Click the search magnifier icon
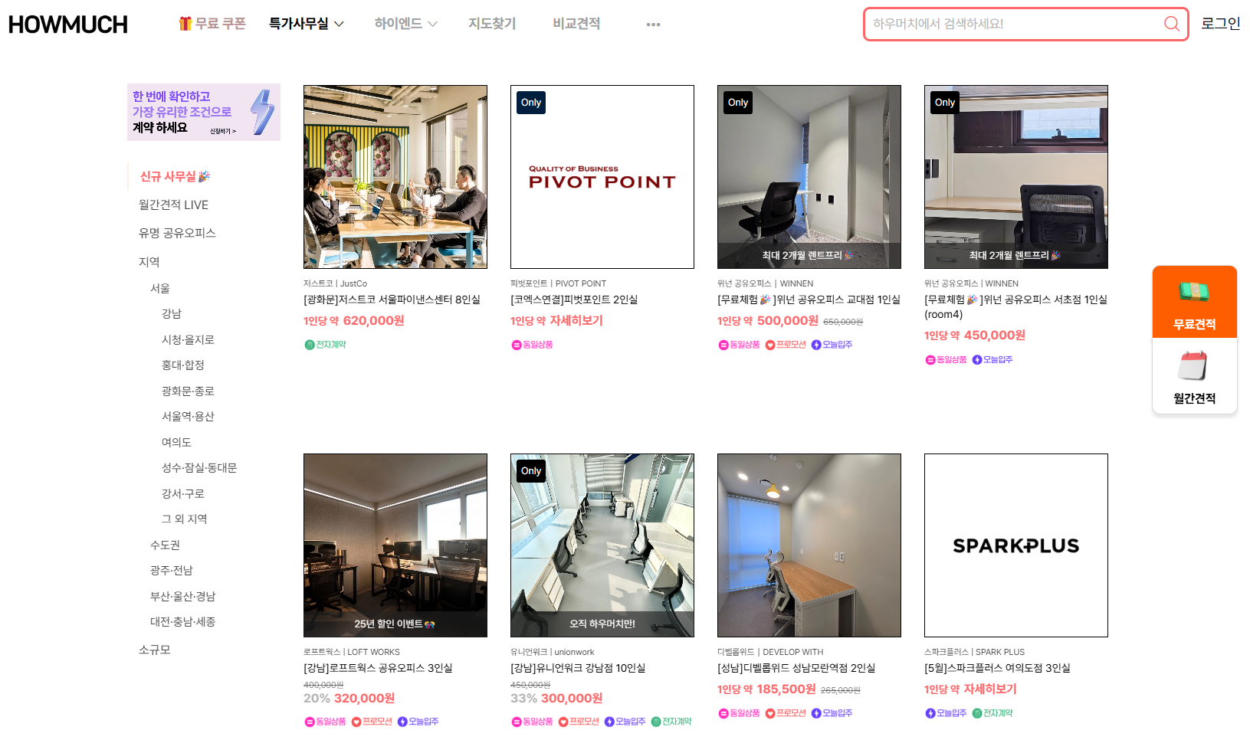The height and width of the screenshot is (740, 1250). coord(1171,24)
